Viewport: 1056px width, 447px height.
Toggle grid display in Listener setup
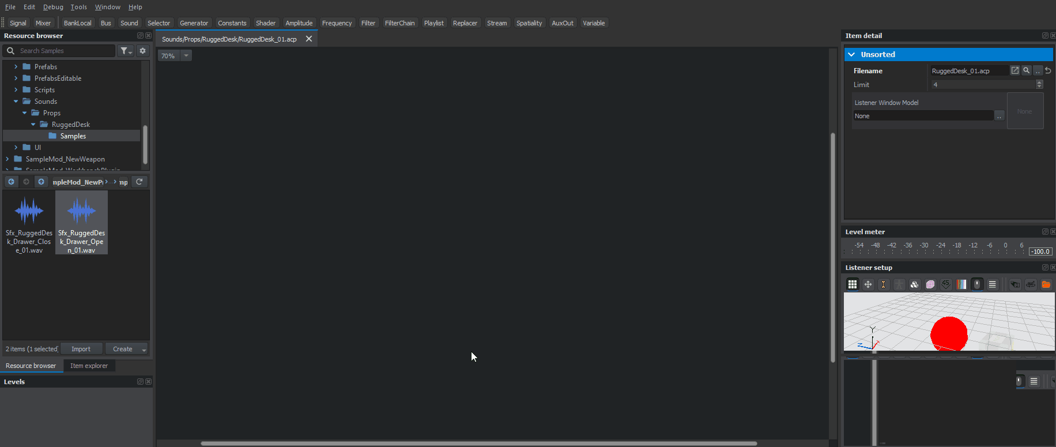tap(853, 284)
